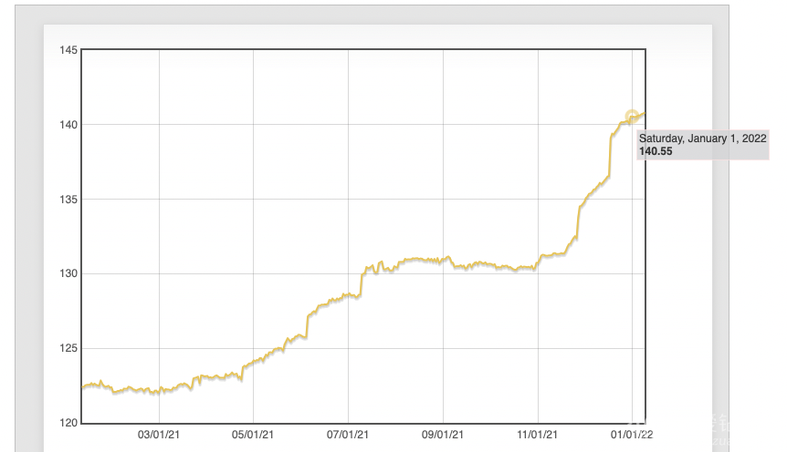Click the highlighted data point marker on the line
This screenshot has height=452, width=787.
click(x=632, y=117)
